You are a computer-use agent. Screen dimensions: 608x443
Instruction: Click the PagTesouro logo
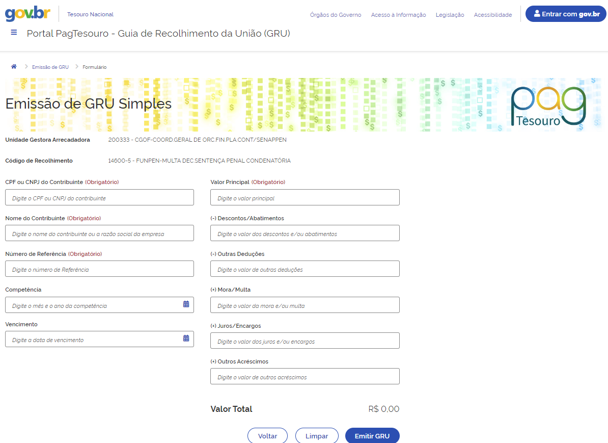pyautogui.click(x=548, y=106)
